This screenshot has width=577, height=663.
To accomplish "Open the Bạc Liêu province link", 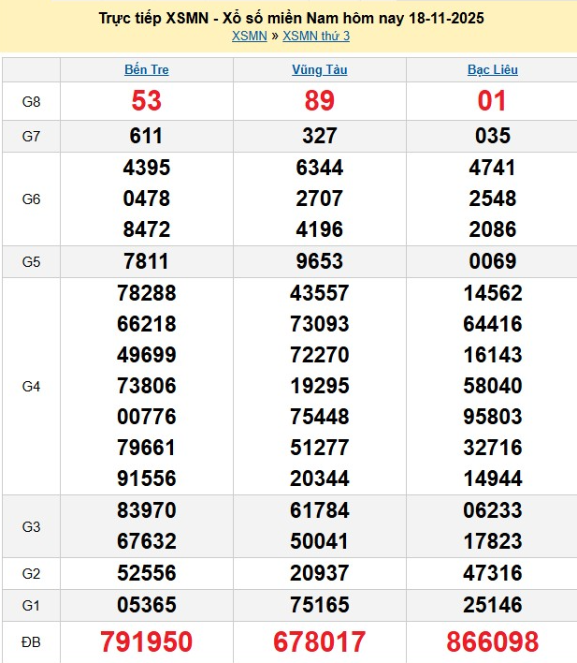I will (493, 69).
